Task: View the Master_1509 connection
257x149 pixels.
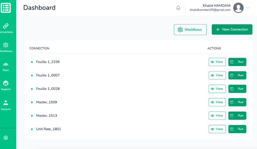Action: [x=217, y=102]
